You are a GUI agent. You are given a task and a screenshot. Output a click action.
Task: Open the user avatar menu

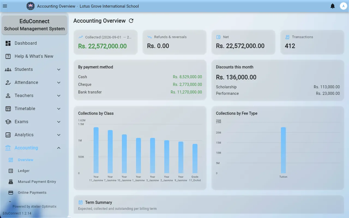(x=343, y=6)
